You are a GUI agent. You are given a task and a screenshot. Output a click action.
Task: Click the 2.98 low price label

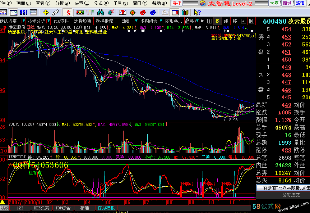[233, 120]
